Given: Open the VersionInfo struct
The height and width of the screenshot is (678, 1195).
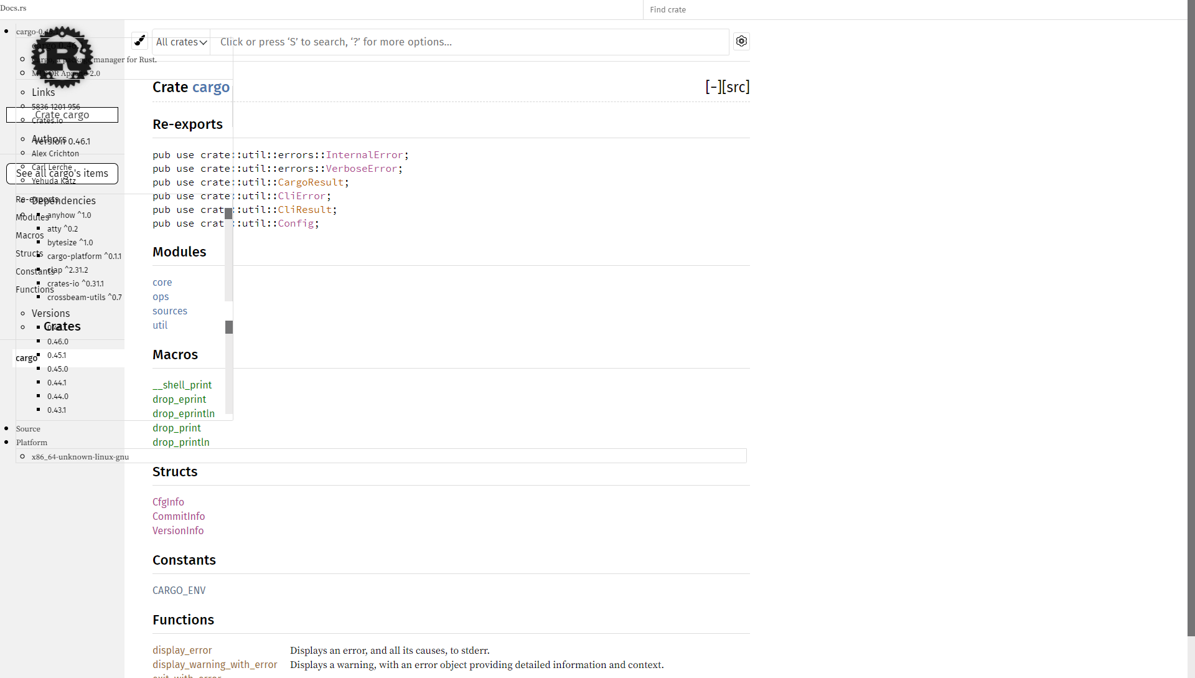Looking at the screenshot, I should [178, 530].
